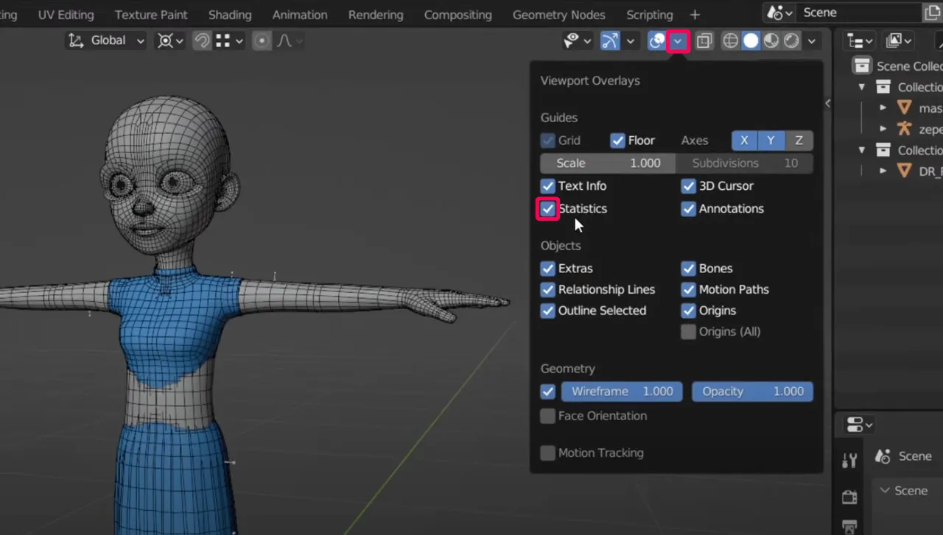
Task: Disable the Motion Paths checkbox
Action: click(x=689, y=289)
